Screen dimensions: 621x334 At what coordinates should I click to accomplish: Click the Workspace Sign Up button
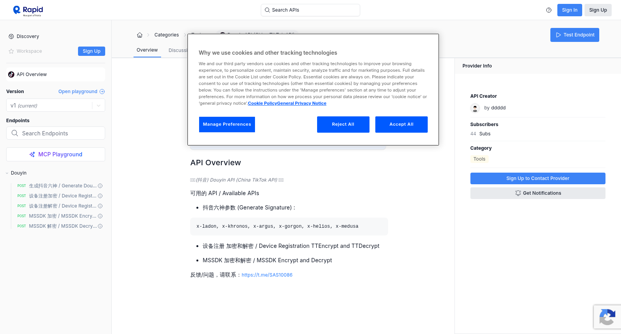click(x=92, y=51)
